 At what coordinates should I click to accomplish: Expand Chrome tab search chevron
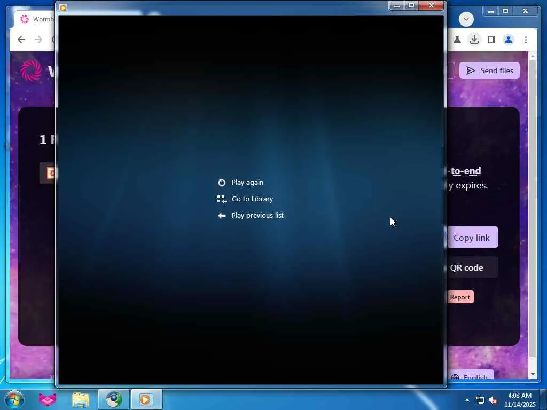(x=466, y=19)
